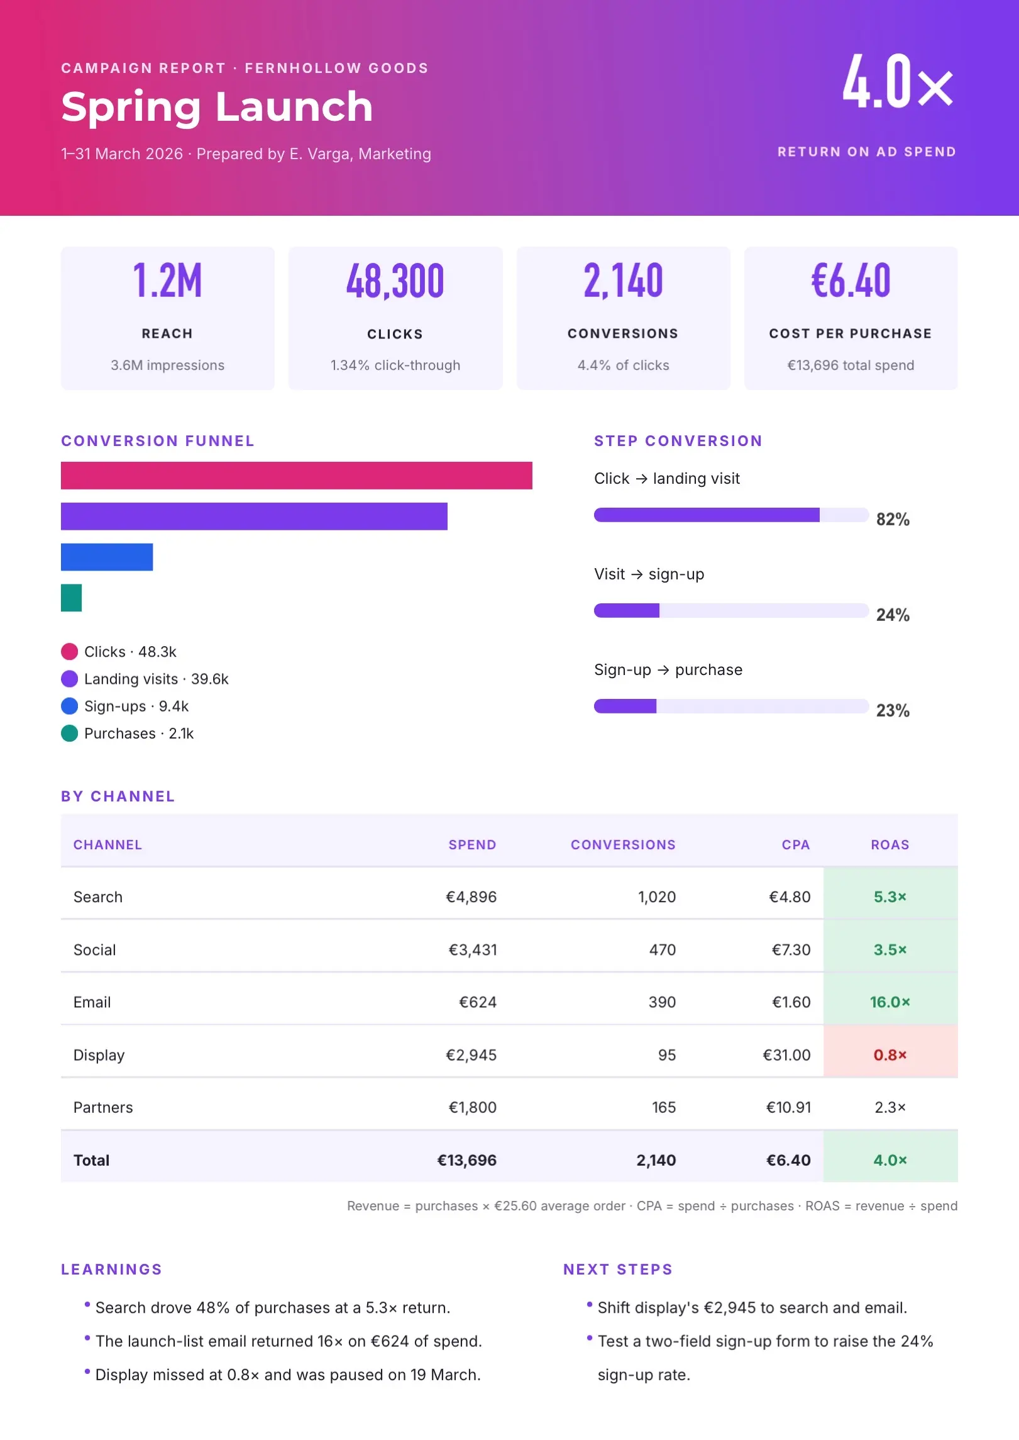Click Search spend €4,896
This screenshot has height=1440, width=1019.
(x=471, y=897)
